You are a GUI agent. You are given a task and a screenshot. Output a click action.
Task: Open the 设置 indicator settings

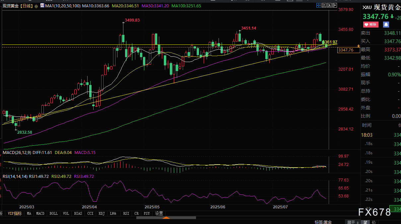[159, 213]
